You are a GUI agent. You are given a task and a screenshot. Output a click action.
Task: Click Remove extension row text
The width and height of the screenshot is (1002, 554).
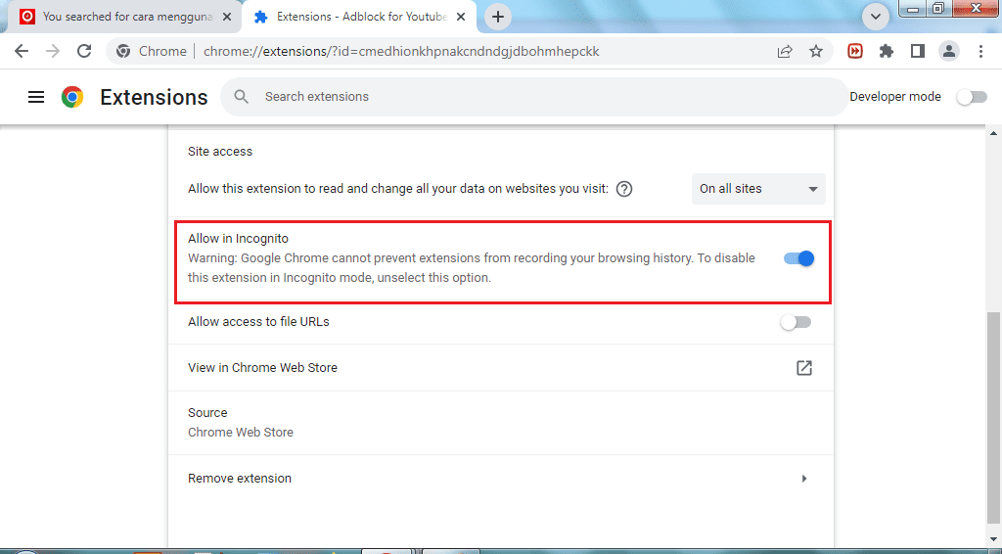pyautogui.click(x=240, y=478)
